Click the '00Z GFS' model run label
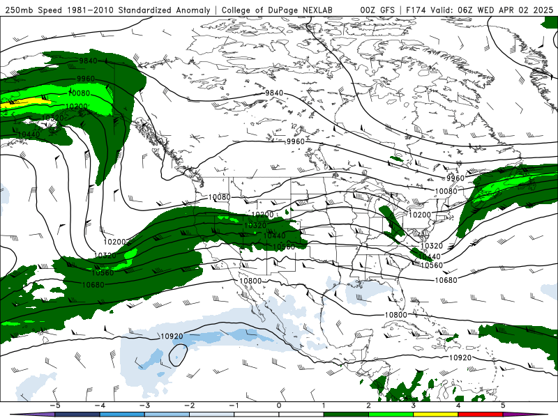Image resolution: width=558 pixels, height=418 pixels. (x=377, y=10)
